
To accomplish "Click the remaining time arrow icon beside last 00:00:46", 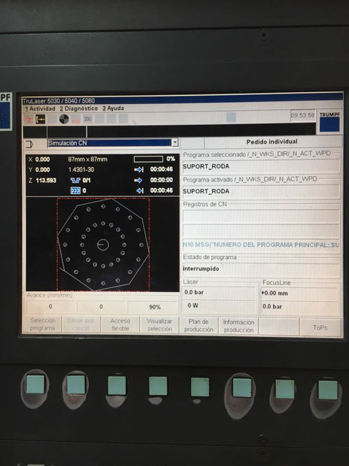I will [140, 190].
